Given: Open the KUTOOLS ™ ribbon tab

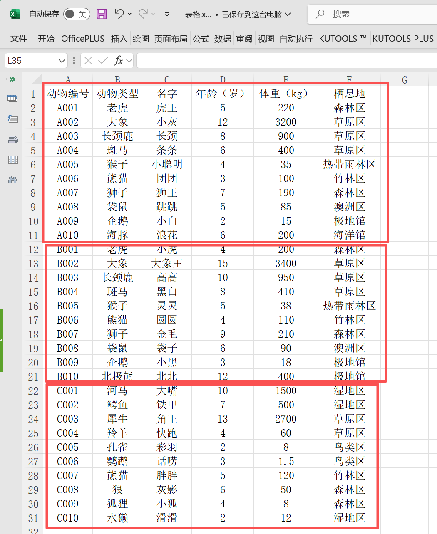Looking at the screenshot, I should click(343, 38).
